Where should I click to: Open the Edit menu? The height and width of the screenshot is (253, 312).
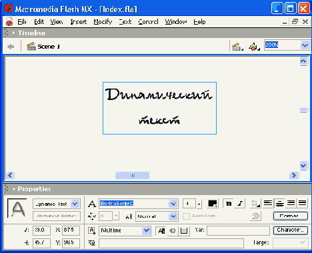pyautogui.click(x=39, y=22)
